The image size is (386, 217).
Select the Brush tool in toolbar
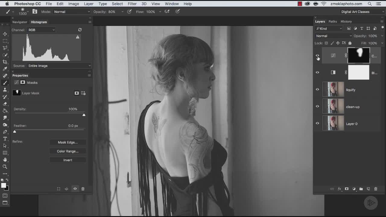(5, 83)
